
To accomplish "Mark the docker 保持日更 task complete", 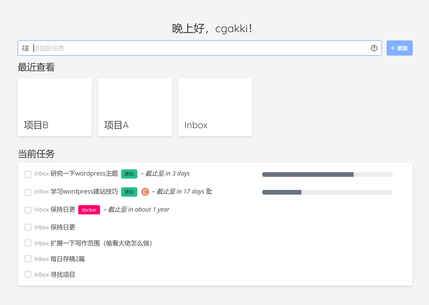I will (28, 210).
